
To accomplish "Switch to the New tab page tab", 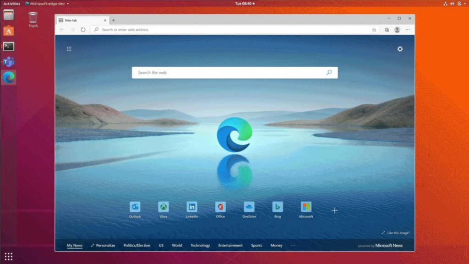I will point(79,20).
